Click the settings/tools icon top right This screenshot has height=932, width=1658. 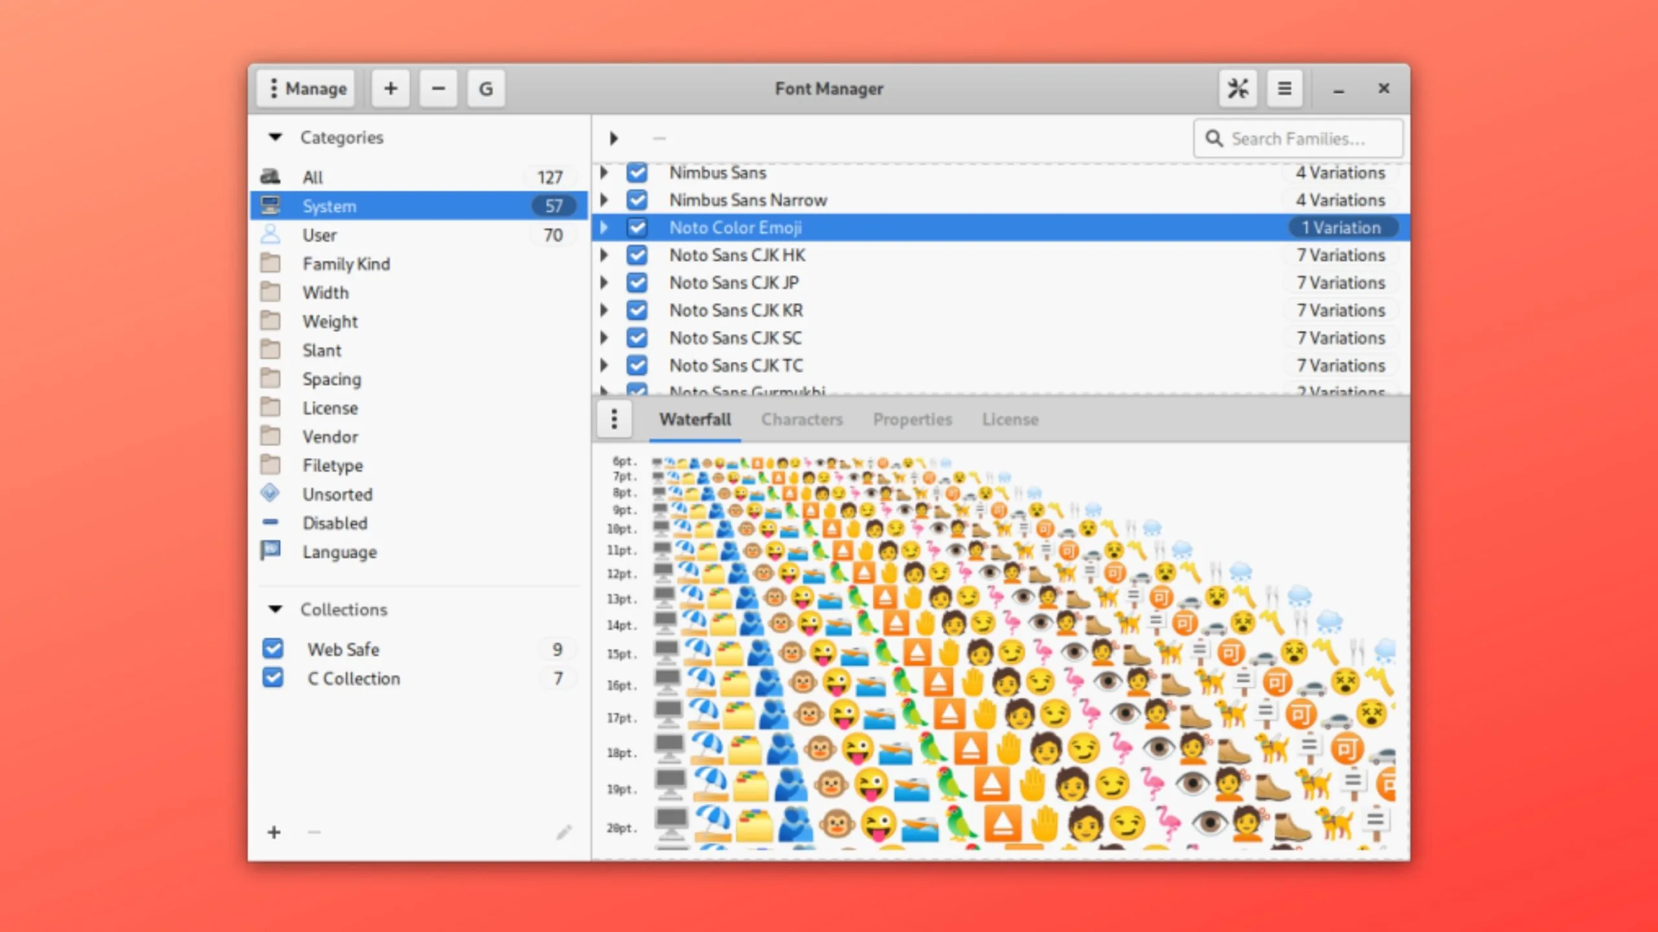(1238, 87)
